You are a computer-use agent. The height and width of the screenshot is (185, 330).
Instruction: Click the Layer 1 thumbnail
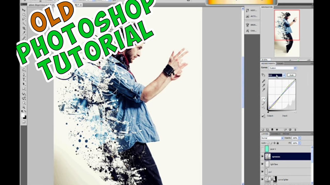tap(267, 149)
